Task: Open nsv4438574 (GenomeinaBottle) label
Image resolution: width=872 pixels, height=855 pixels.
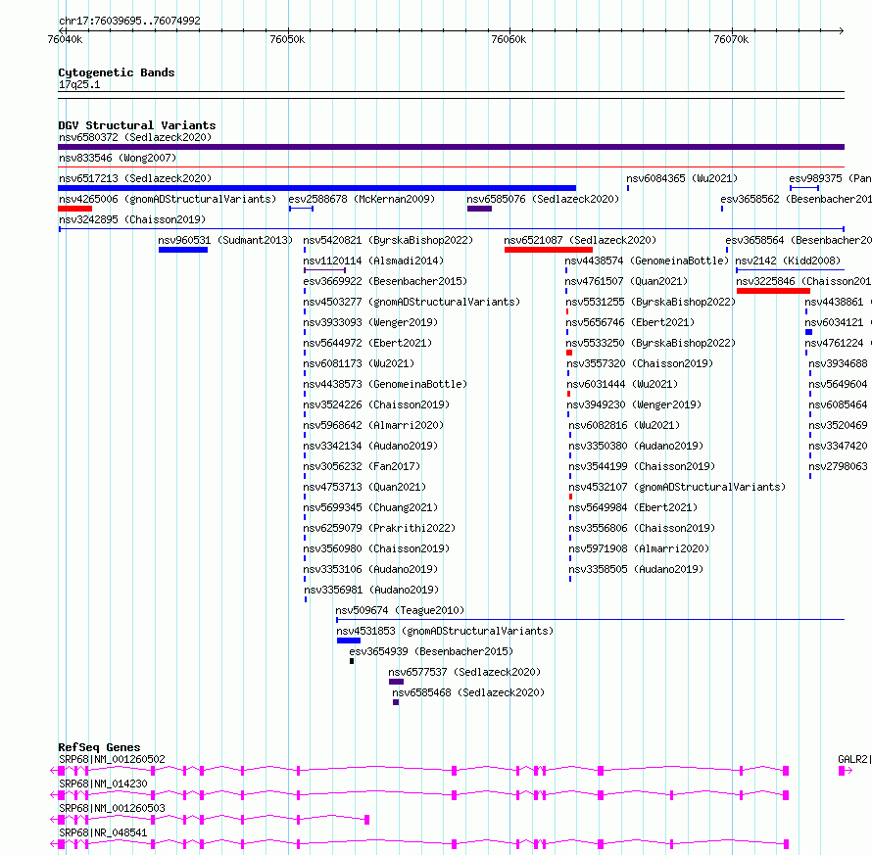Action: (647, 261)
